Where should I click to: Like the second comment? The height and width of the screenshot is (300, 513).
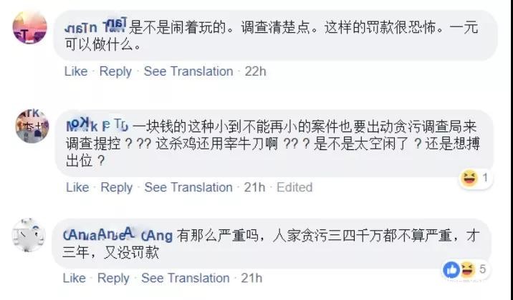click(77, 187)
